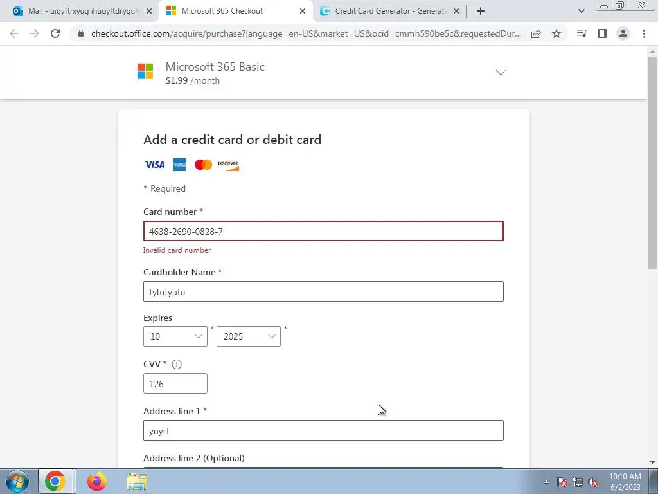Click the 'Expires' label
658x494 pixels.
158,318
